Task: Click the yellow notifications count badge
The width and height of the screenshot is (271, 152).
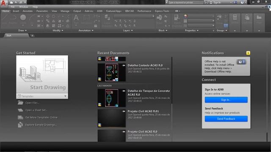Action: click(x=248, y=53)
